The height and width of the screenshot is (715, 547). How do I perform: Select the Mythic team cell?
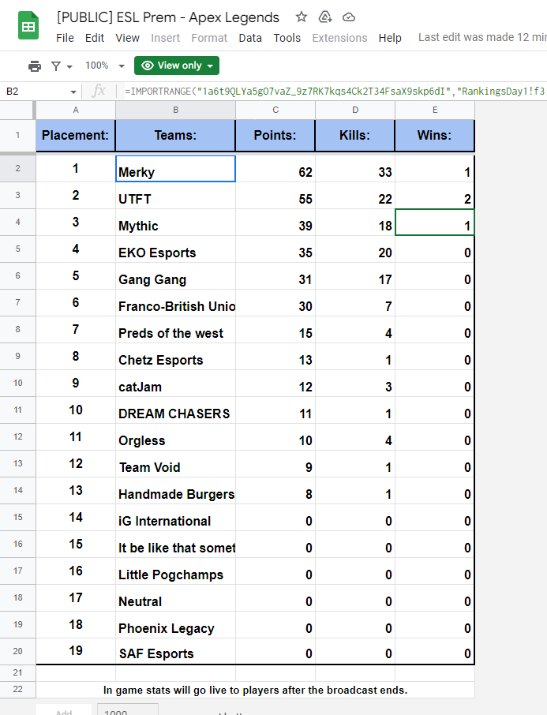point(176,223)
